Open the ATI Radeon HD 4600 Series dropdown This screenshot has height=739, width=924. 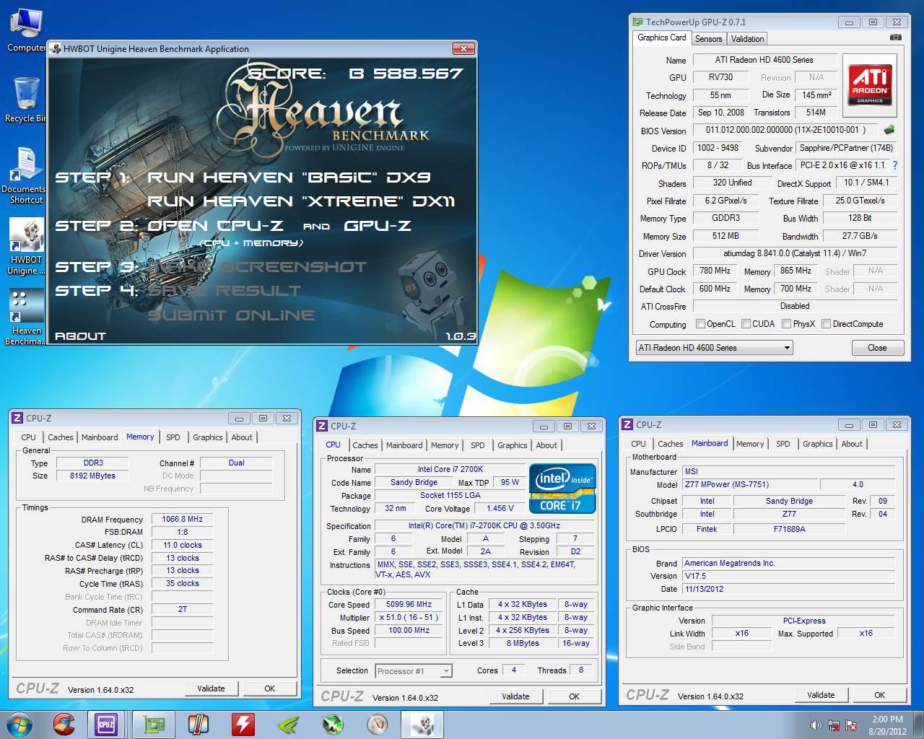[714, 348]
